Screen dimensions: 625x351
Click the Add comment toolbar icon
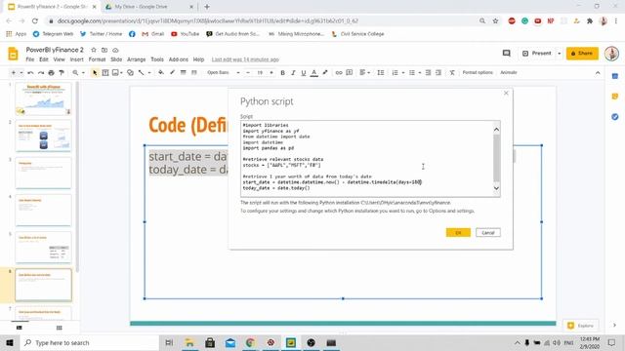pyautogui.click(x=350, y=73)
